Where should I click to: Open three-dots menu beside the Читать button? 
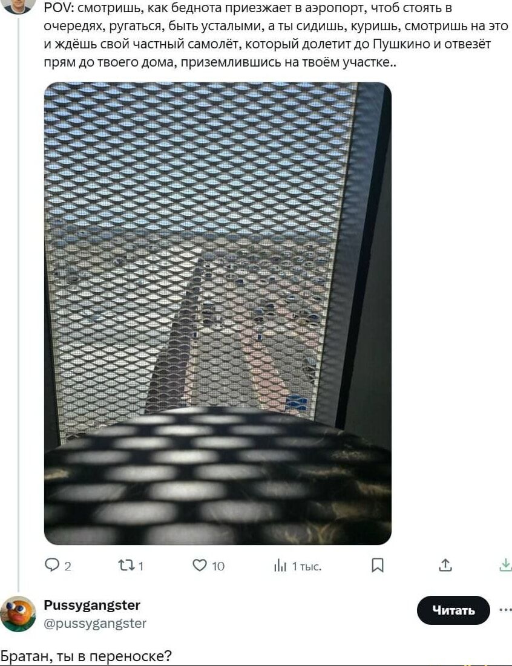pyautogui.click(x=505, y=610)
